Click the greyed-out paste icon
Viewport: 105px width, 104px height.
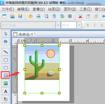tap(96, 16)
